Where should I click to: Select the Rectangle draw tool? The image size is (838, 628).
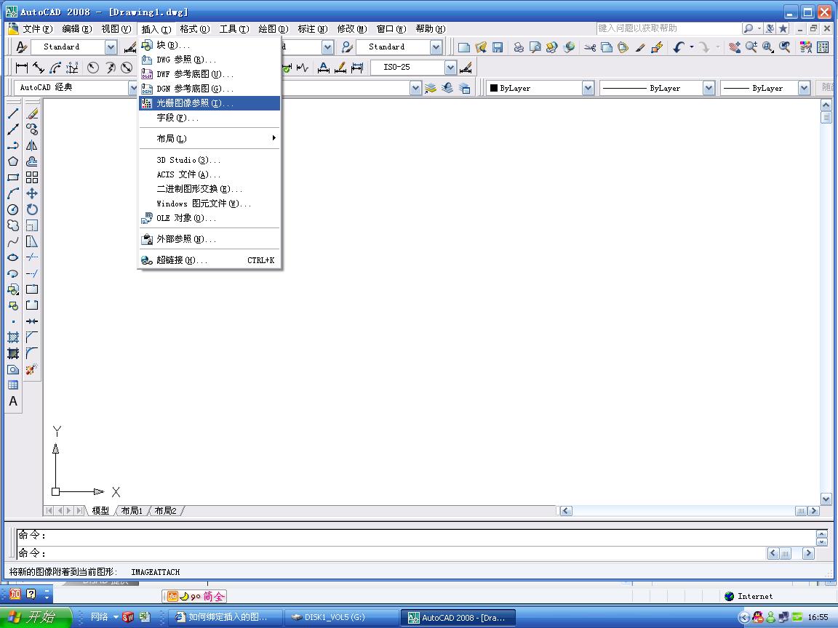[13, 177]
